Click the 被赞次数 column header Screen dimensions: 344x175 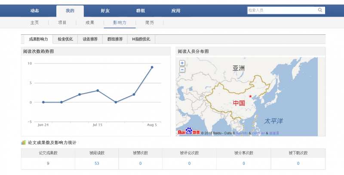point(141,153)
